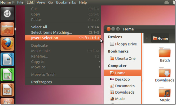Click the Devices sidebar heading
Screen dimensions: 176x105
(x=115, y=37)
